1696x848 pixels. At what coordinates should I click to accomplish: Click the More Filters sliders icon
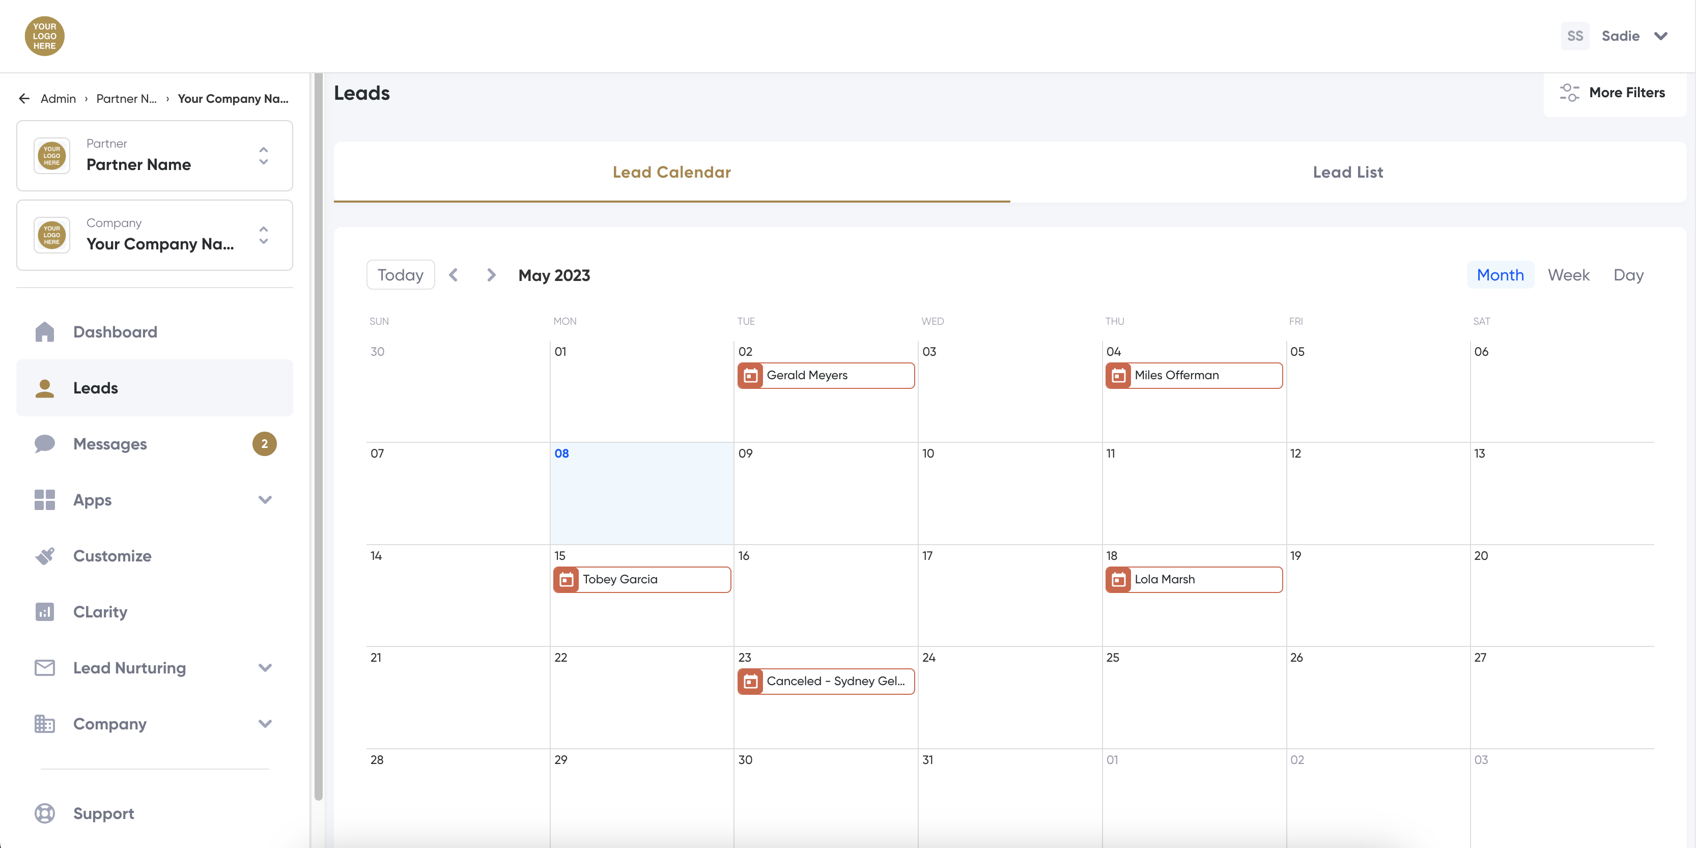pos(1569,93)
